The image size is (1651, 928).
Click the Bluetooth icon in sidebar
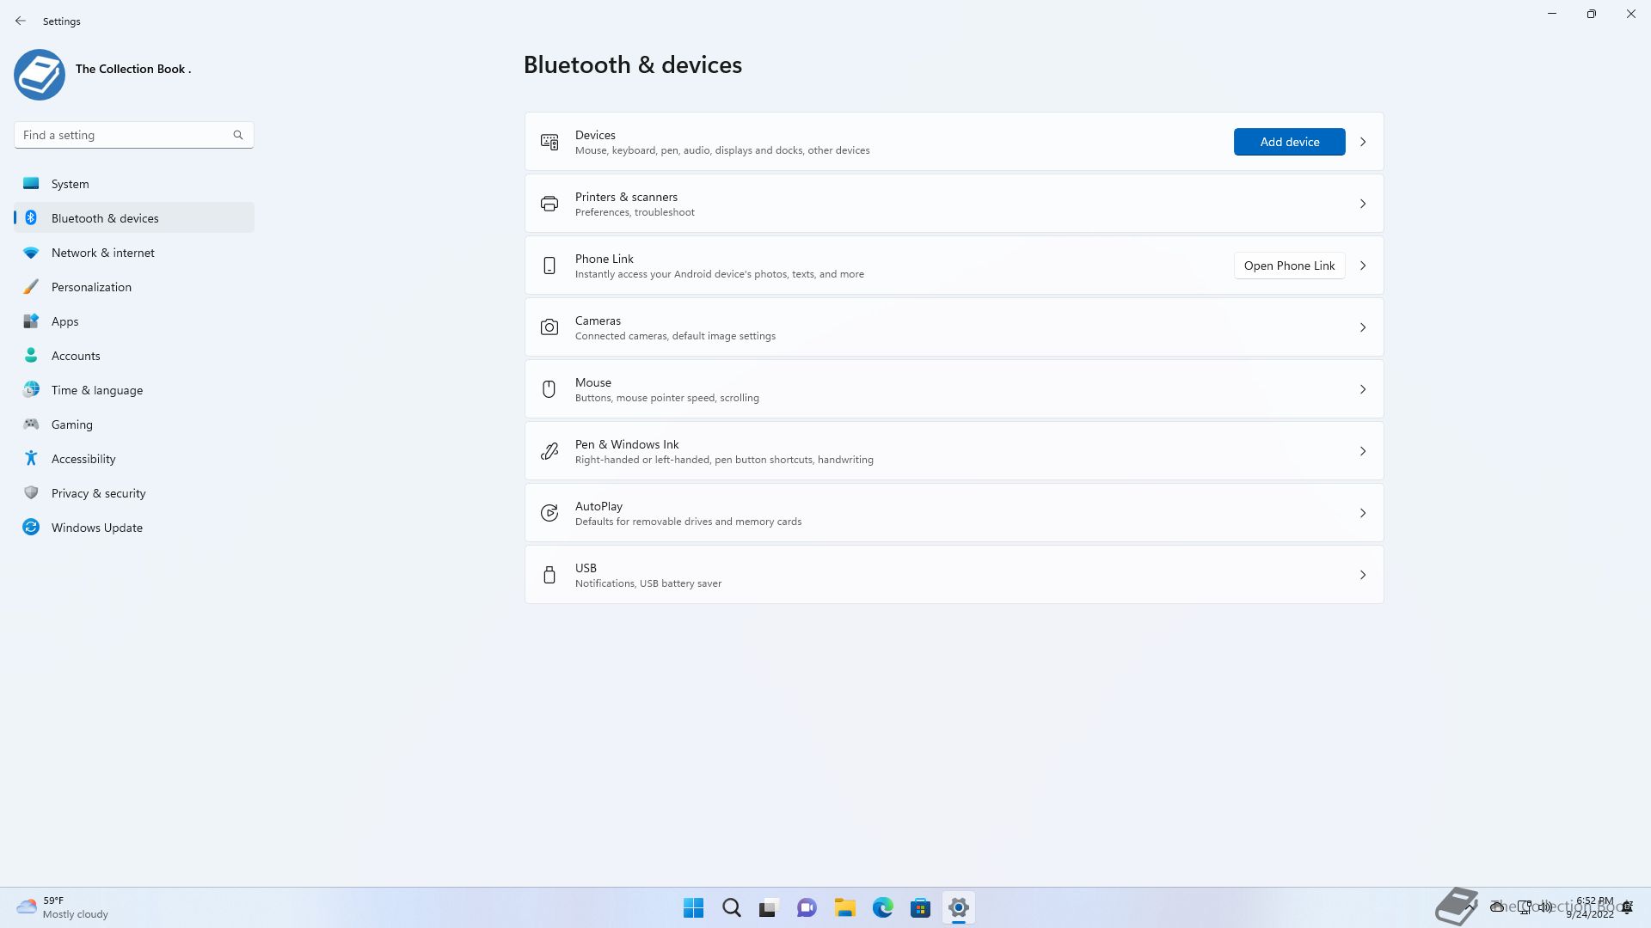coord(31,218)
